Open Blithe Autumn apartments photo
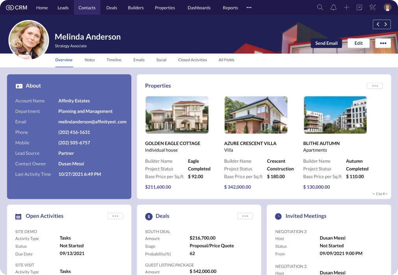 tap(335, 115)
